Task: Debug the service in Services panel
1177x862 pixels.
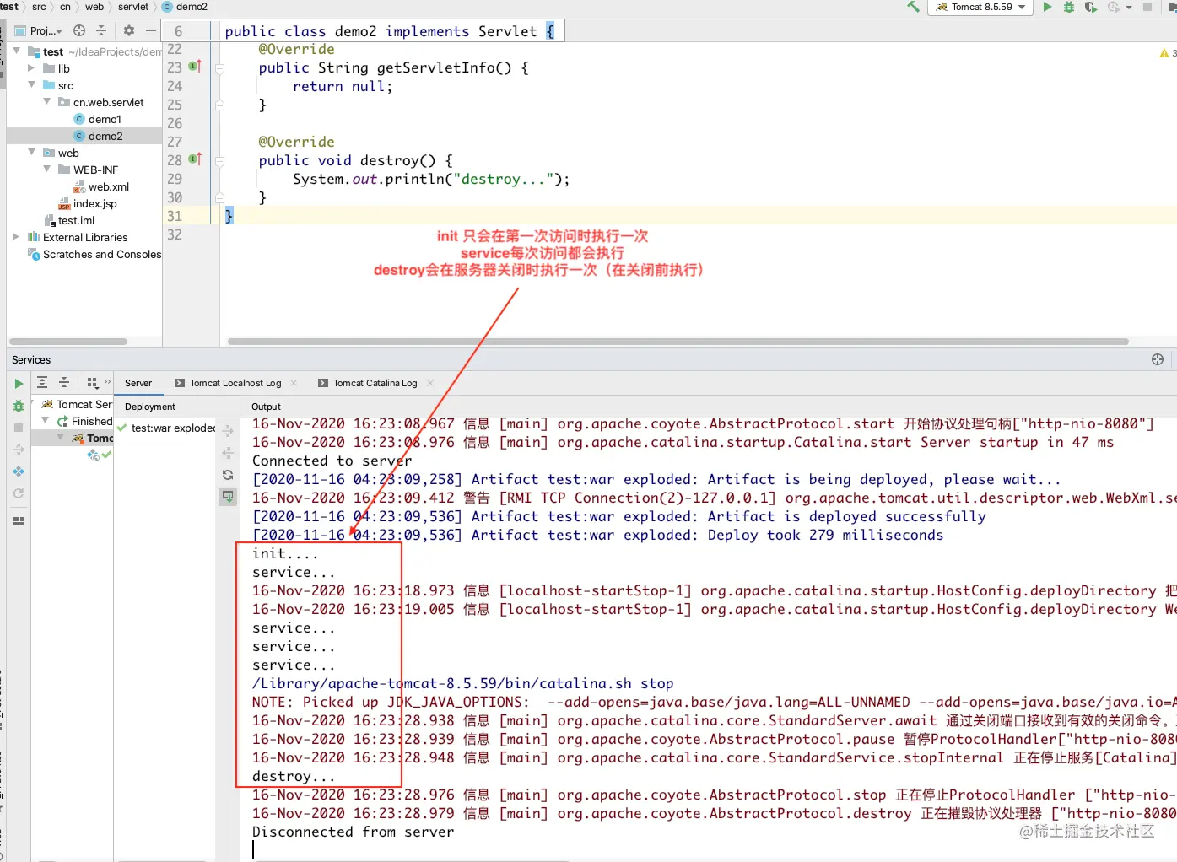Action: [19, 406]
